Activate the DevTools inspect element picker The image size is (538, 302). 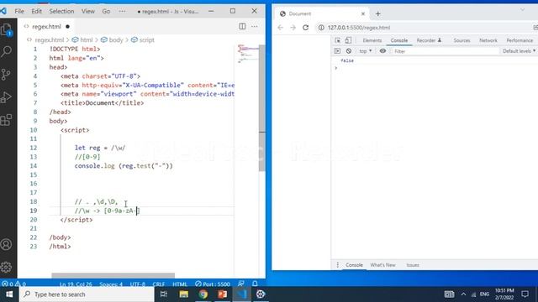tap(338, 40)
